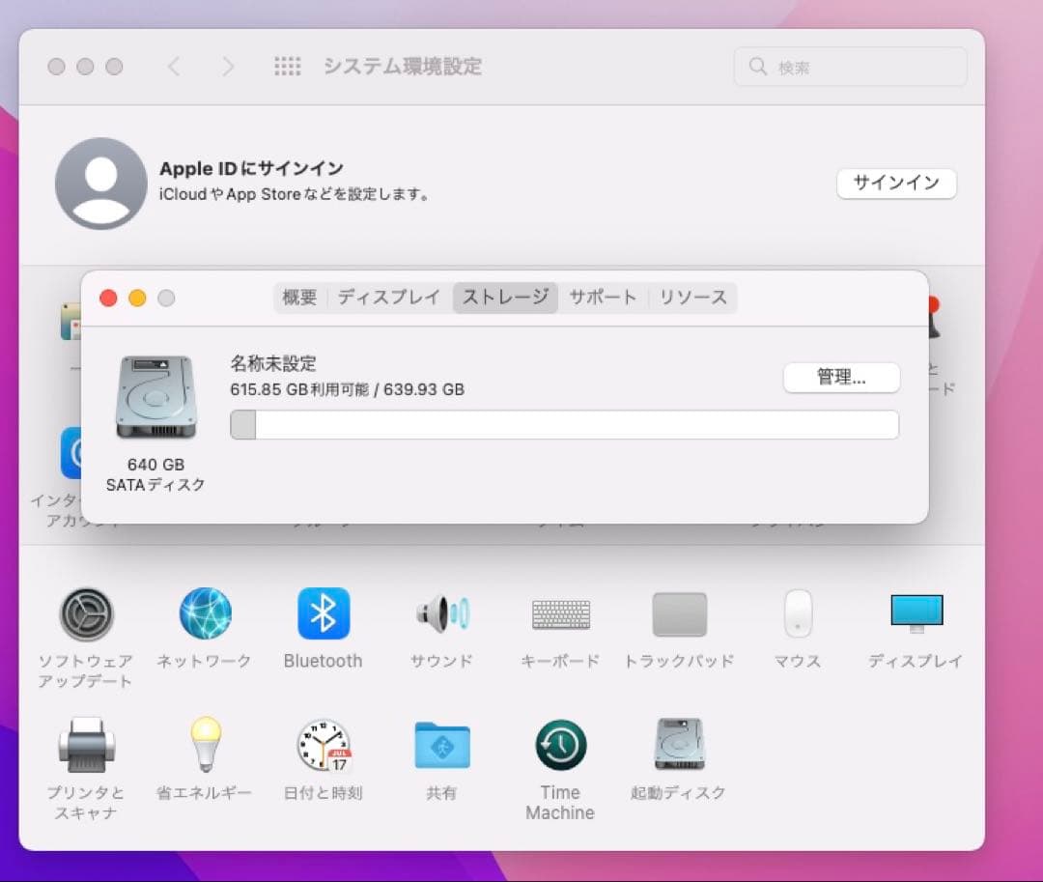1043x882 pixels.
Task: Open the Time Machine preference pane
Action: tap(560, 745)
